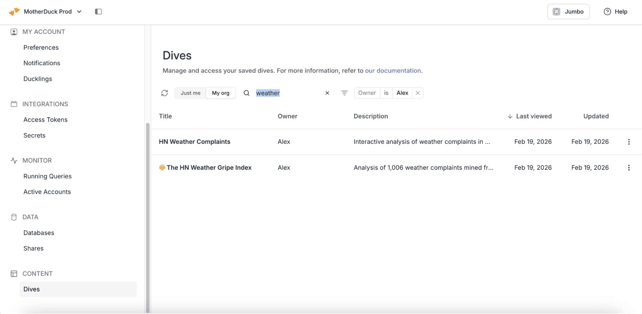Open the MotherDuck Prod workspace dropdown
Image resolution: width=642 pixels, height=314 pixels.
click(x=79, y=11)
